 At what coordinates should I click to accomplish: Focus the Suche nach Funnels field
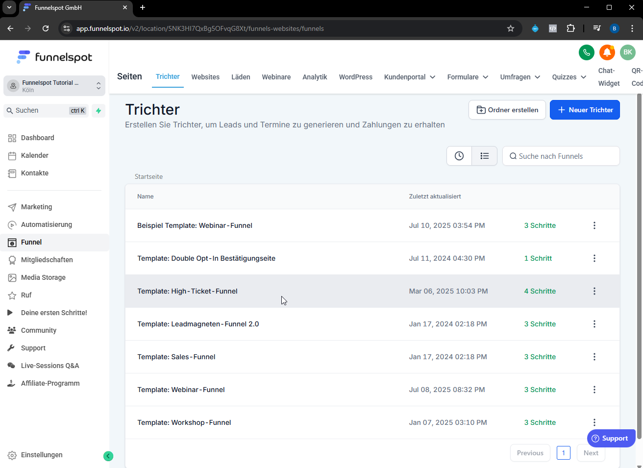coord(561,156)
